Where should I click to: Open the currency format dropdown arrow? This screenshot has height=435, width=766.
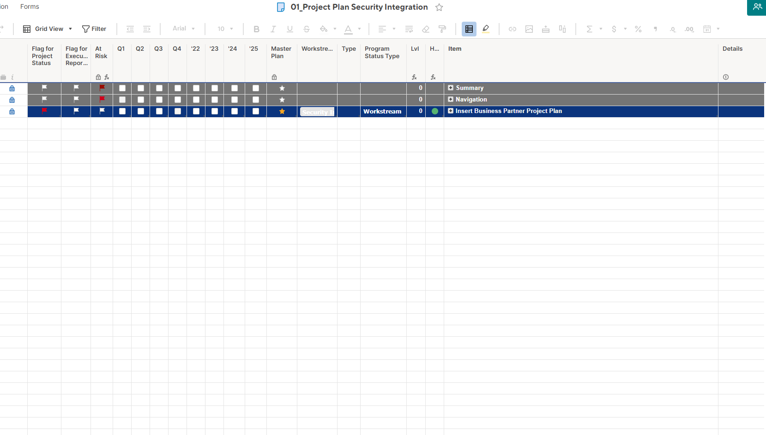[x=625, y=29]
